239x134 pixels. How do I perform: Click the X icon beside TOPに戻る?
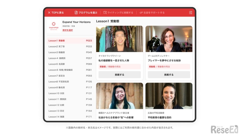[x=49, y=13]
